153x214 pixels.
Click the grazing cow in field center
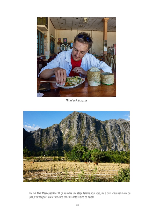tap(96, 164)
